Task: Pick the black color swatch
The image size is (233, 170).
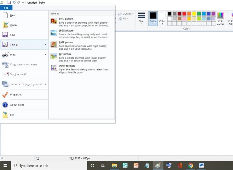Action: pyautogui.click(x=169, y=14)
